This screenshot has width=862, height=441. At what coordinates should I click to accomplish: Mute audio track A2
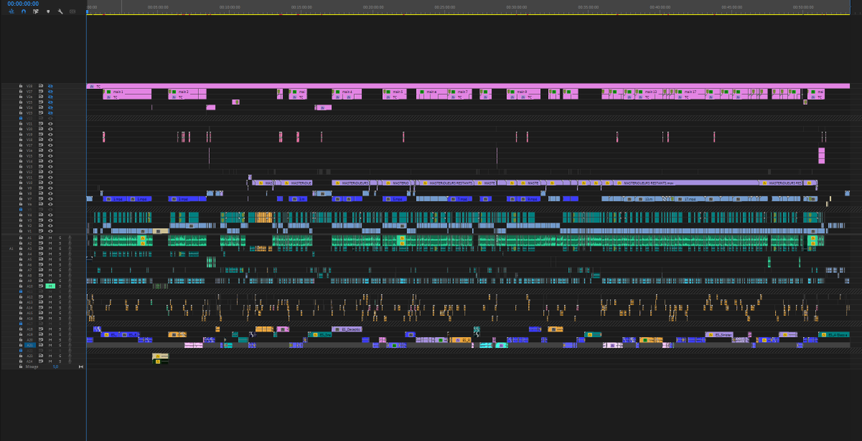[50, 243]
